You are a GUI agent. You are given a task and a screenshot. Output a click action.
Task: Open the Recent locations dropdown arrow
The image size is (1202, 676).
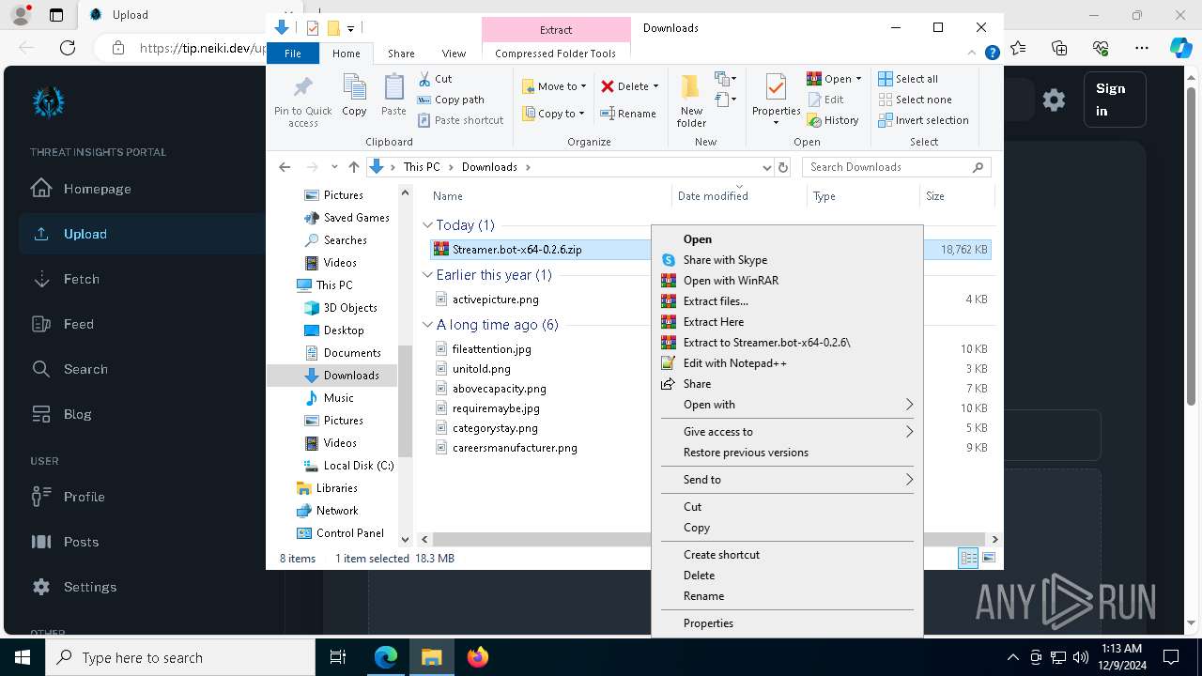coord(334,167)
